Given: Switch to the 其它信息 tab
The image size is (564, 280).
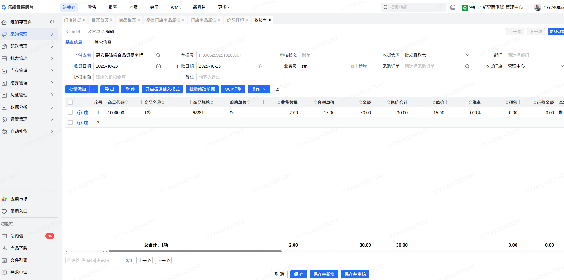Looking at the screenshot, I should pyautogui.click(x=103, y=42).
